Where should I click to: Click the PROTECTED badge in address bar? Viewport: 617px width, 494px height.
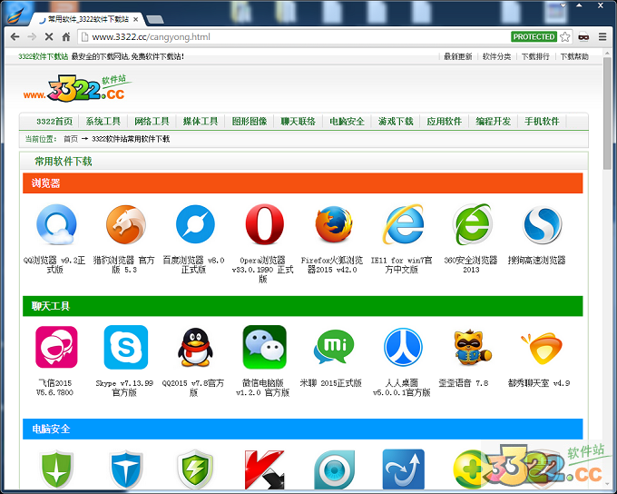tap(534, 37)
